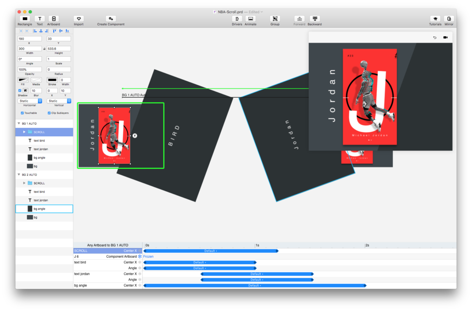Toggle the Touchable checkbox
Screen dimensions: 472x311
(22, 113)
